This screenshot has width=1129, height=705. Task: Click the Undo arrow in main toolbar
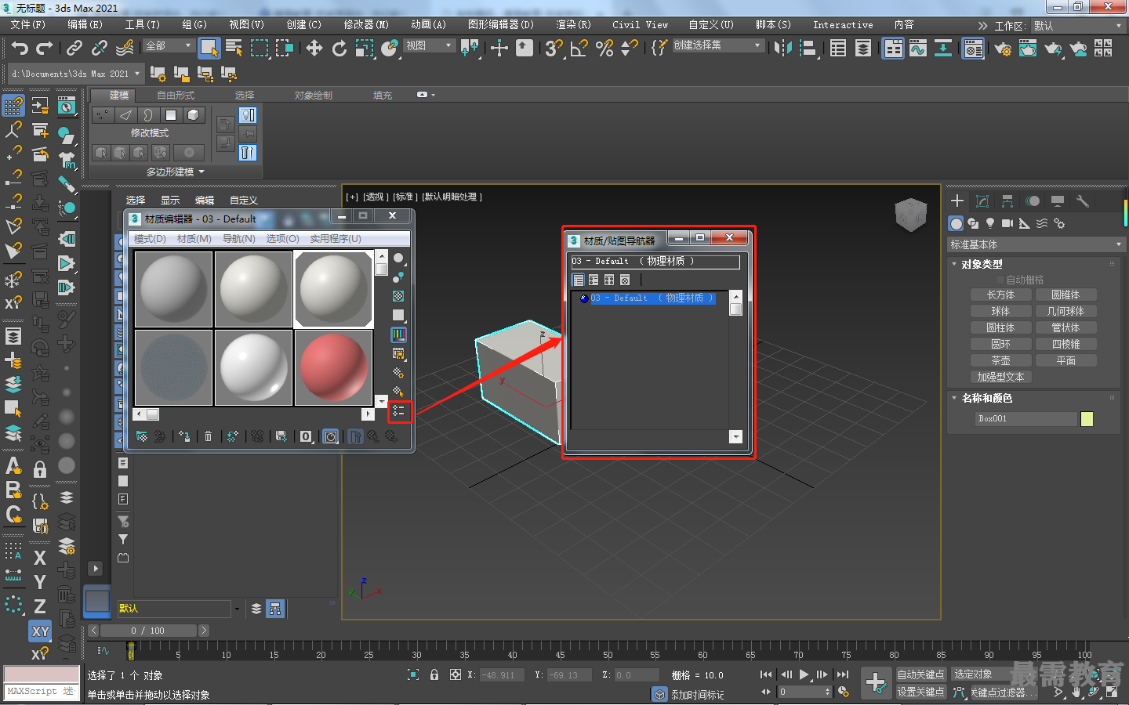click(20, 49)
